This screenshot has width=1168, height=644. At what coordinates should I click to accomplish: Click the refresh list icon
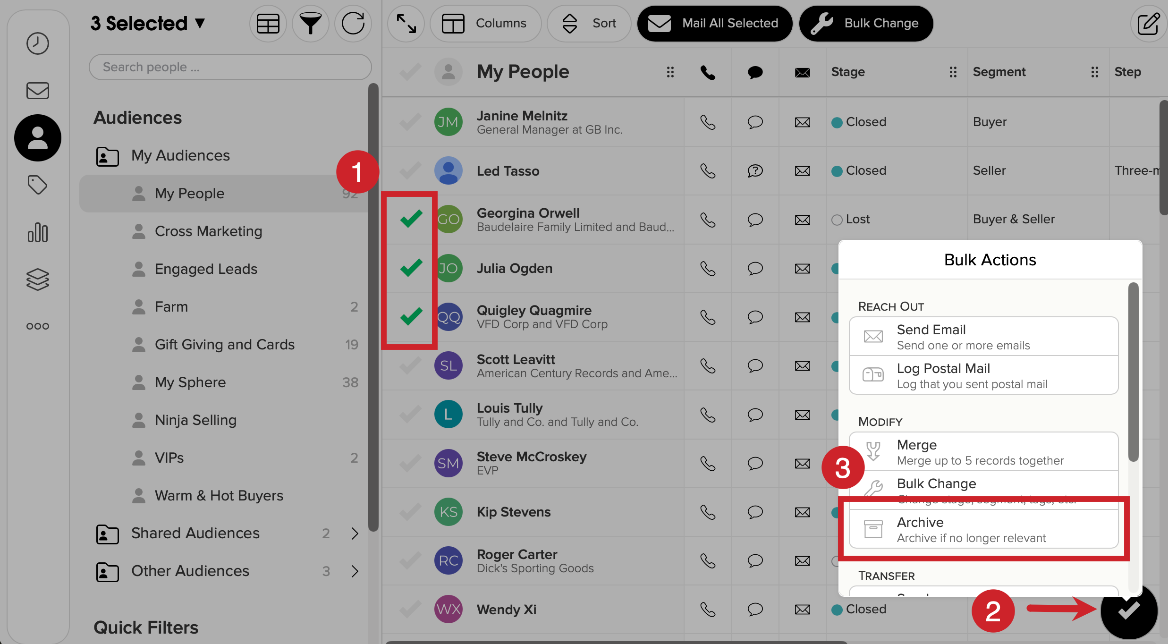coord(353,24)
